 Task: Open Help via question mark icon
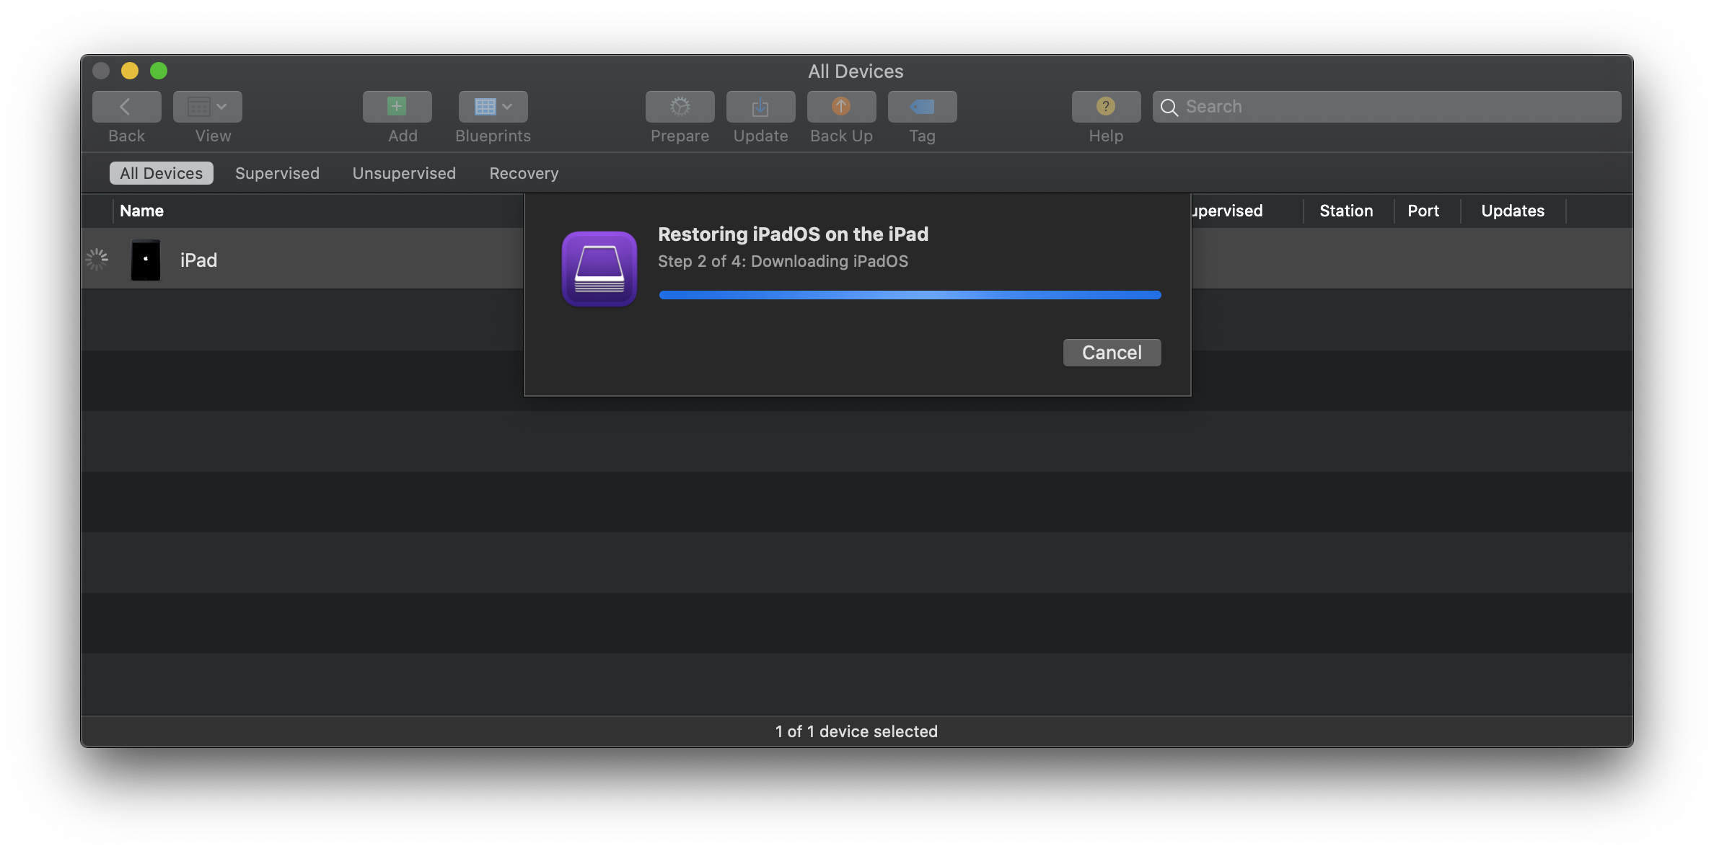pyautogui.click(x=1105, y=107)
